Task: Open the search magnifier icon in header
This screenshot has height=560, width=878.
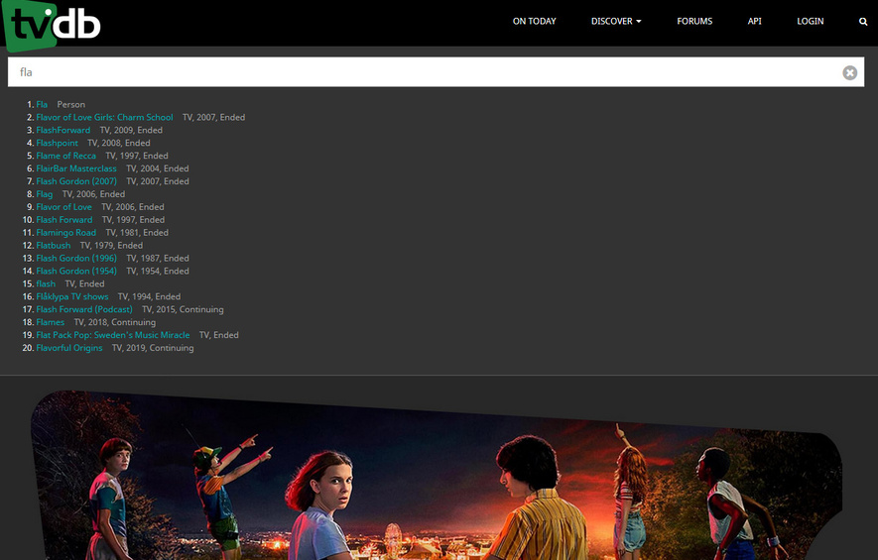Action: (863, 21)
